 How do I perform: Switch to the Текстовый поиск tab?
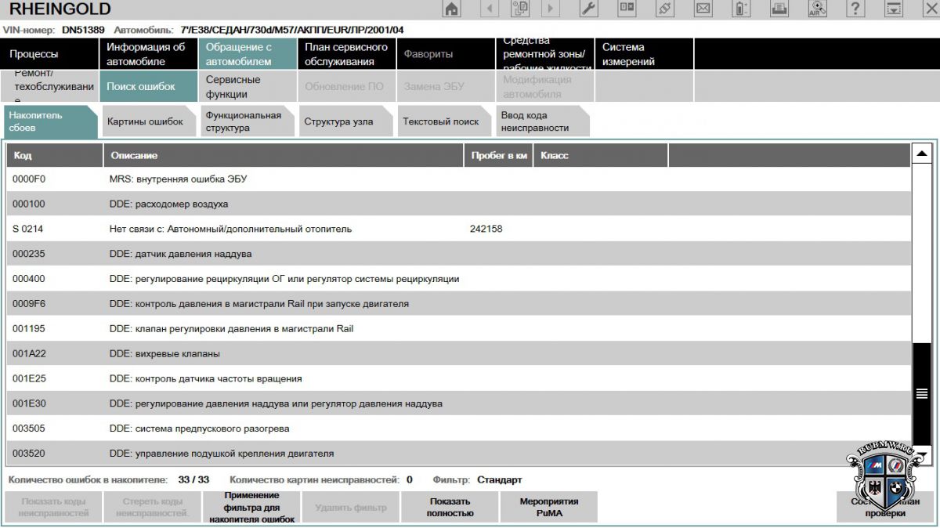pos(444,121)
